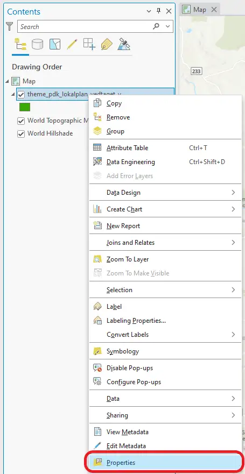245x474 pixels.
Task: Toggle theme_pdk_lokalplan layer visibility checkbox
Action: (x=21, y=95)
